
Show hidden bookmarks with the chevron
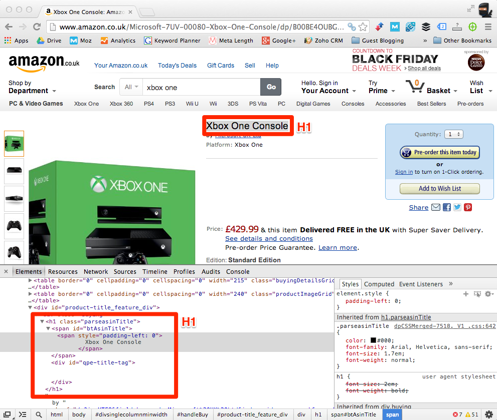pos(425,41)
